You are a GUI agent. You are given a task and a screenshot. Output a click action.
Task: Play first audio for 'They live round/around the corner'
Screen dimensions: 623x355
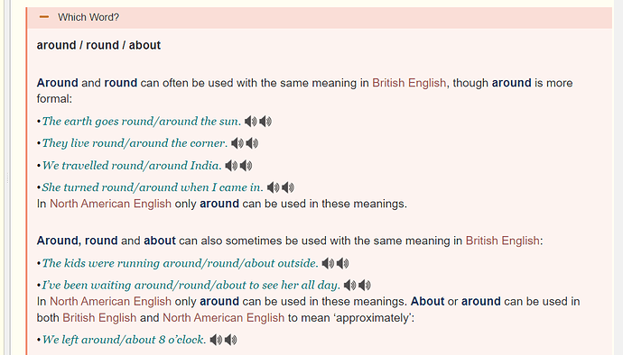click(237, 143)
